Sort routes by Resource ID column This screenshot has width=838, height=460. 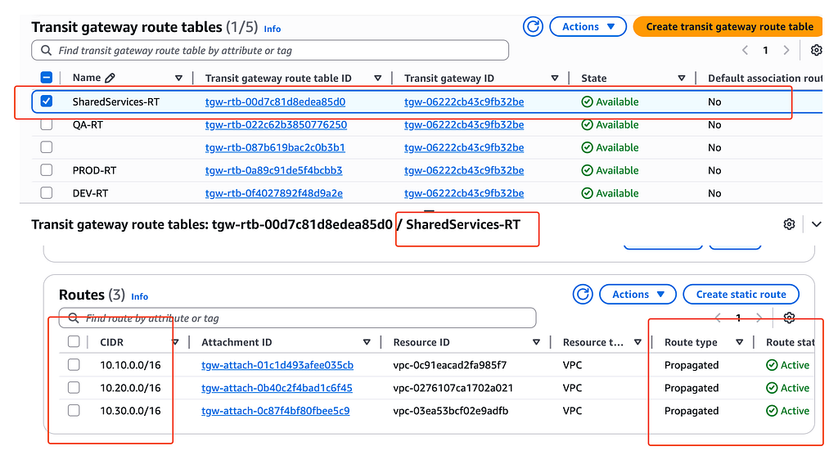tap(536, 342)
